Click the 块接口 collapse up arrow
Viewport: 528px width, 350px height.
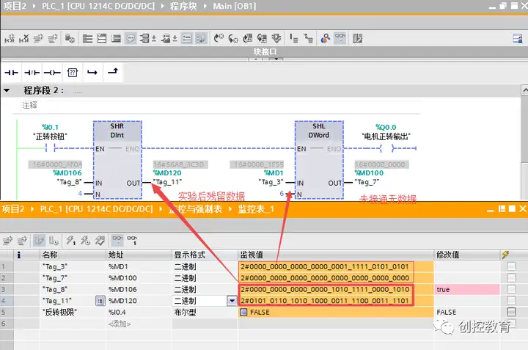coord(256,59)
